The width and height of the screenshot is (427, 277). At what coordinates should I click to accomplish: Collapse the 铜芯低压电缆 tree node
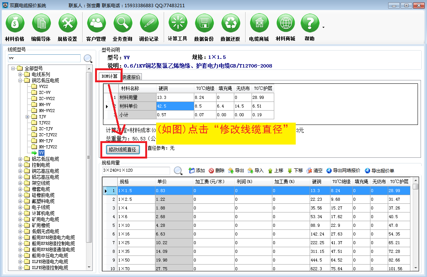click(20, 80)
